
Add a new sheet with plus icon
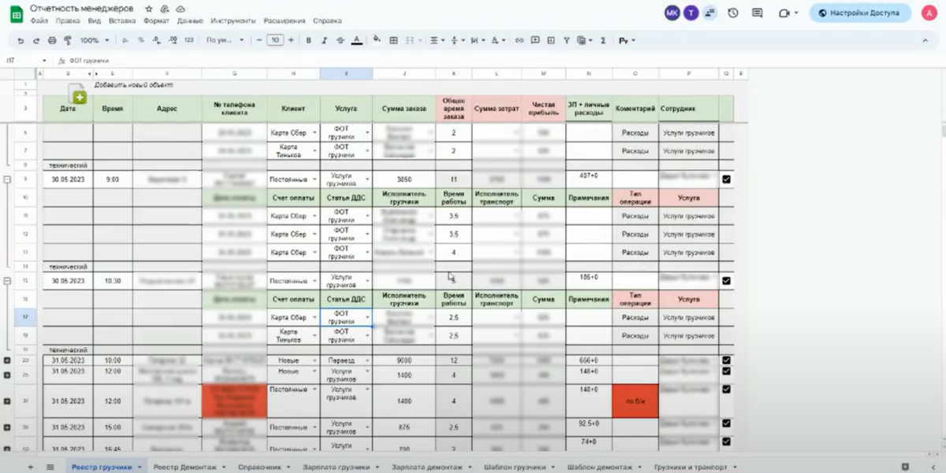click(31, 467)
